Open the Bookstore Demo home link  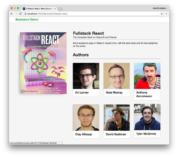tap(27, 20)
